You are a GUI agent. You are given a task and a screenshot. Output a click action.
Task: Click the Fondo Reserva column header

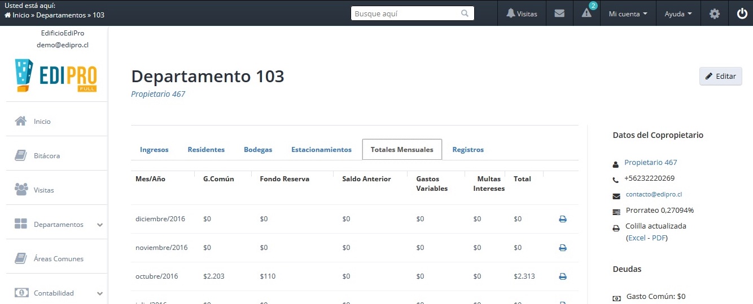[x=284, y=179]
